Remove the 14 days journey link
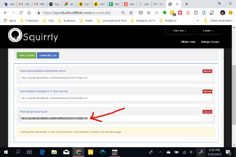Viewport: 236px width, 157px height. click(207, 91)
